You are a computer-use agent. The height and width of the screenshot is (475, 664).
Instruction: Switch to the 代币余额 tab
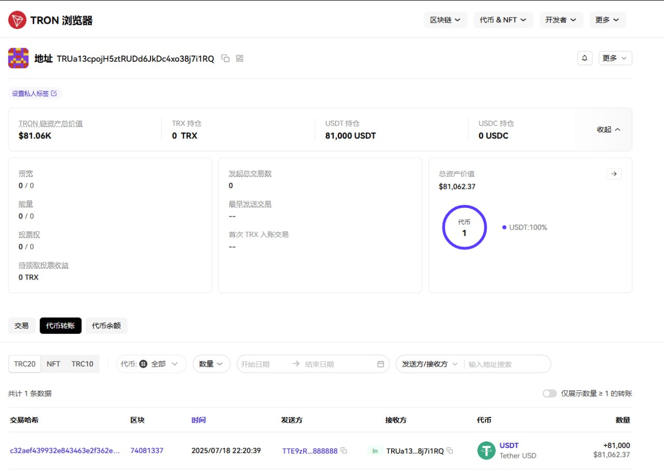106,326
